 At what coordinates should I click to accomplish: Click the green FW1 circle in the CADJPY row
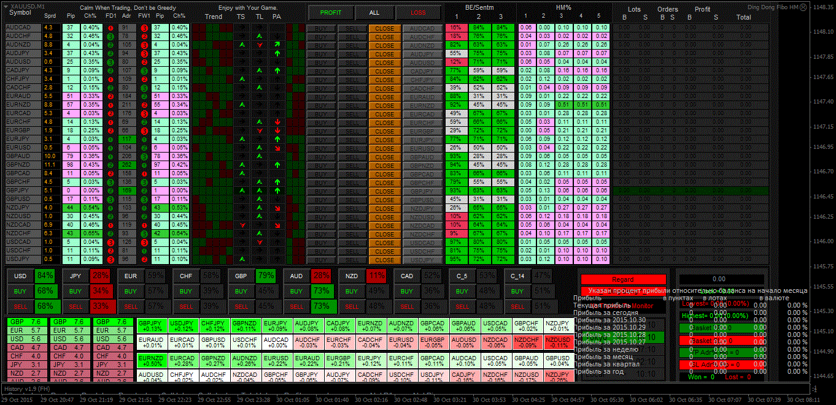pos(143,71)
